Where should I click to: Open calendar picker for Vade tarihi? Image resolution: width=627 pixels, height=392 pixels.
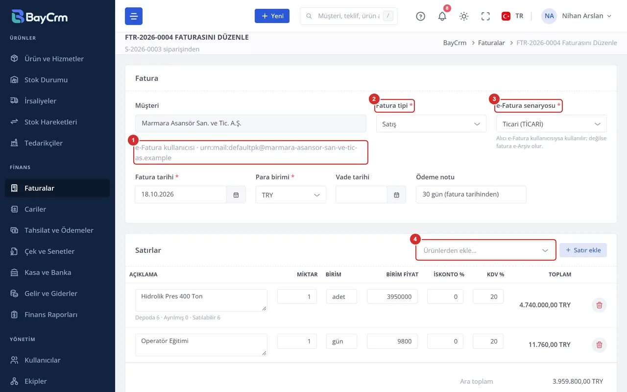tap(397, 195)
